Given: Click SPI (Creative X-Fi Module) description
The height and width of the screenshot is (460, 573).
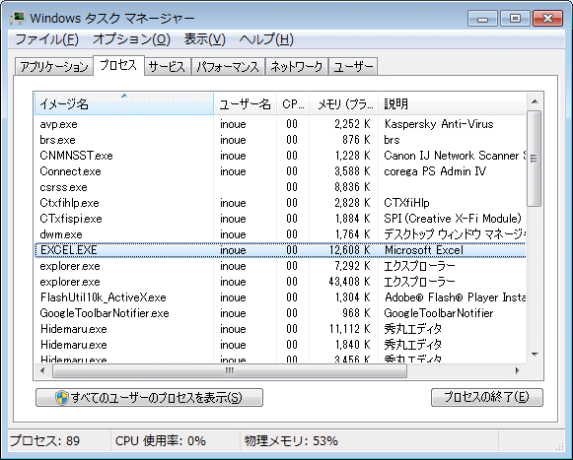Looking at the screenshot, I should point(453,219).
